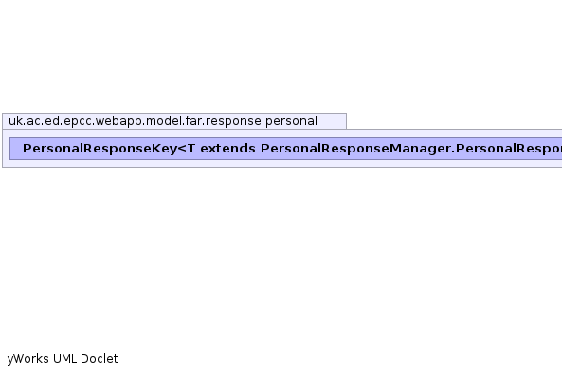Select the word 'personal' in package name
Image resolution: width=562 pixels, height=375 pixels.
[x=291, y=121]
